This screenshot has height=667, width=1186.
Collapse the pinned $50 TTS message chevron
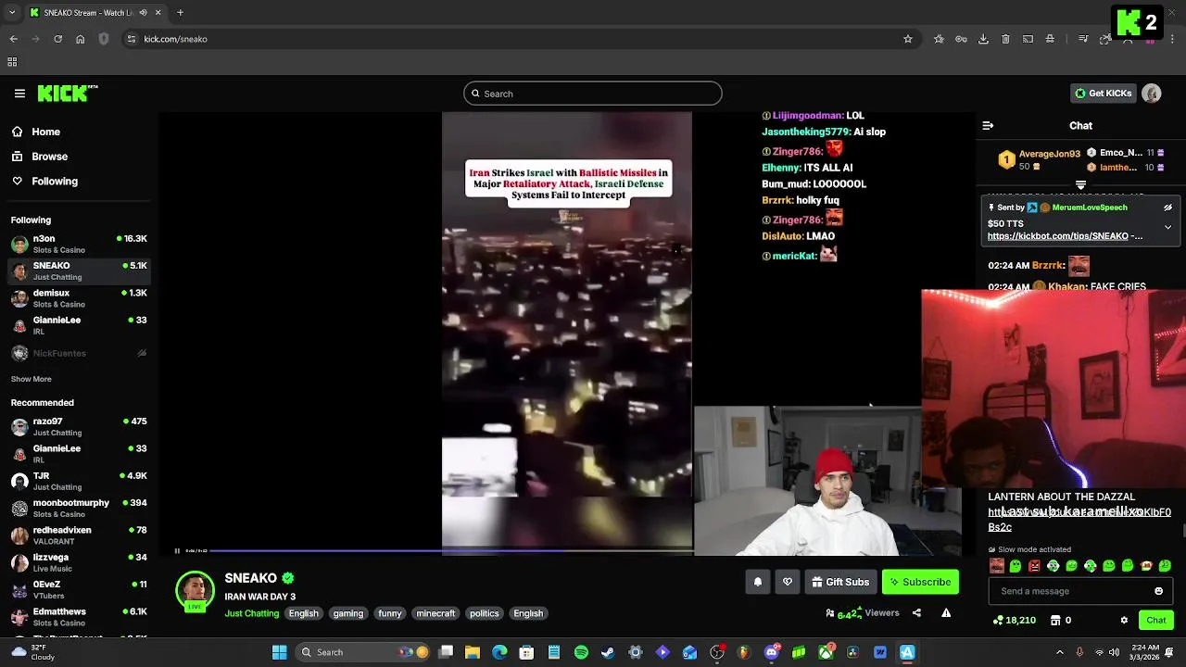pos(1167,227)
